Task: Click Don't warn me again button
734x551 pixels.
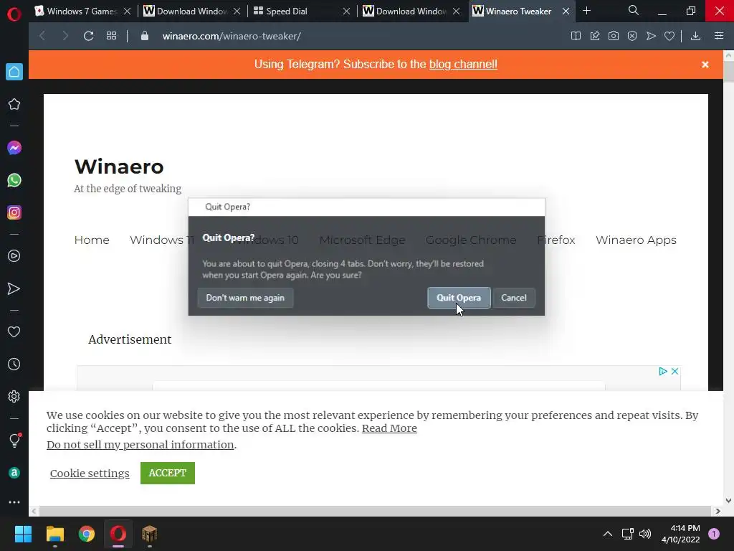Action: [245, 298]
